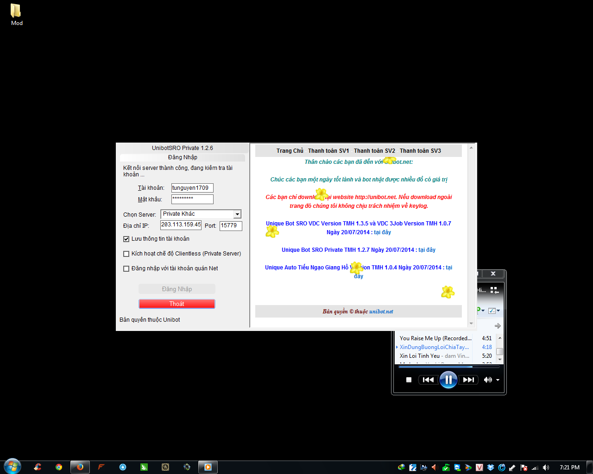593x474 pixels.
Task: Open the network signal tray icon
Action: (535, 468)
